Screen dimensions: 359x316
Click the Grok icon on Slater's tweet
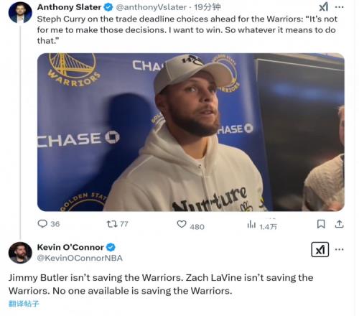point(324,6)
